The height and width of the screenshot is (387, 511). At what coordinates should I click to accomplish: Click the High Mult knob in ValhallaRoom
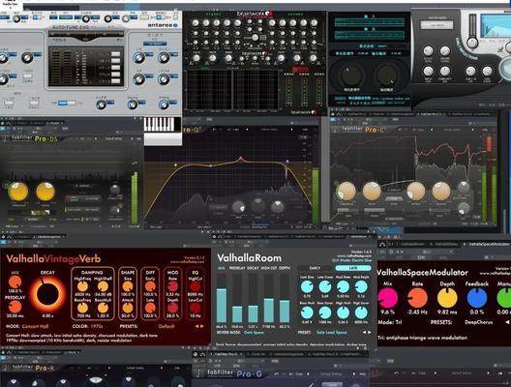click(x=343, y=313)
